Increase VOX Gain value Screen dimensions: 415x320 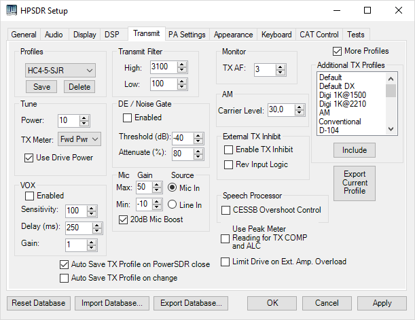click(x=92, y=242)
